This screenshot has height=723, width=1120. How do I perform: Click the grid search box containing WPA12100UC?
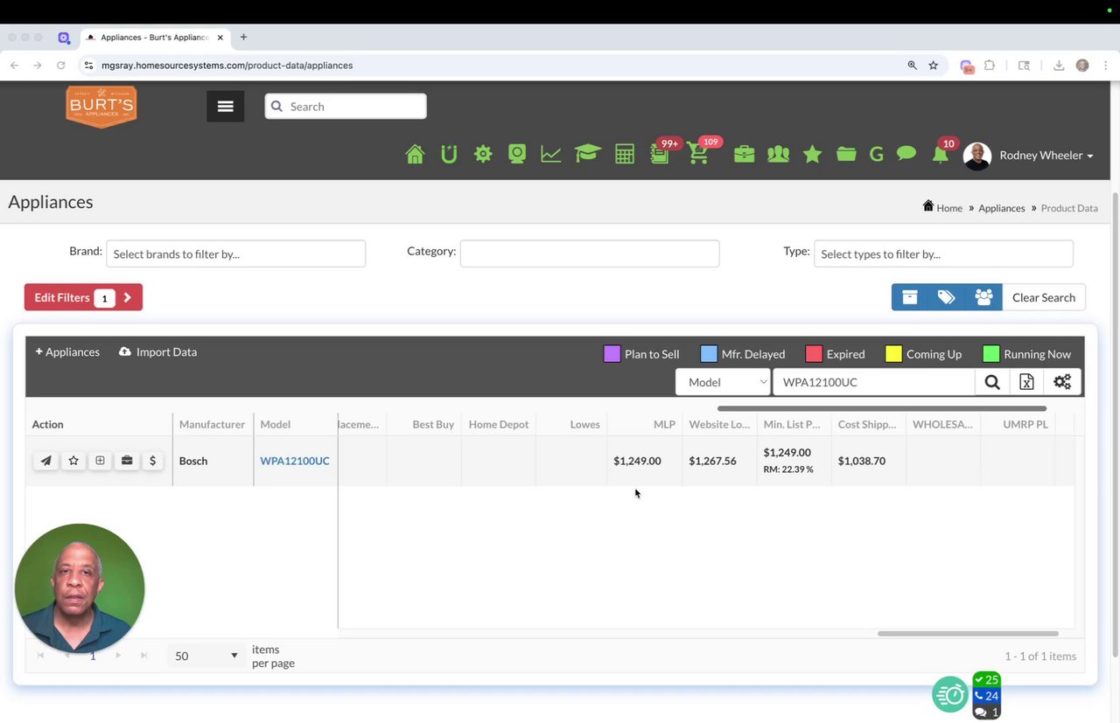click(874, 382)
